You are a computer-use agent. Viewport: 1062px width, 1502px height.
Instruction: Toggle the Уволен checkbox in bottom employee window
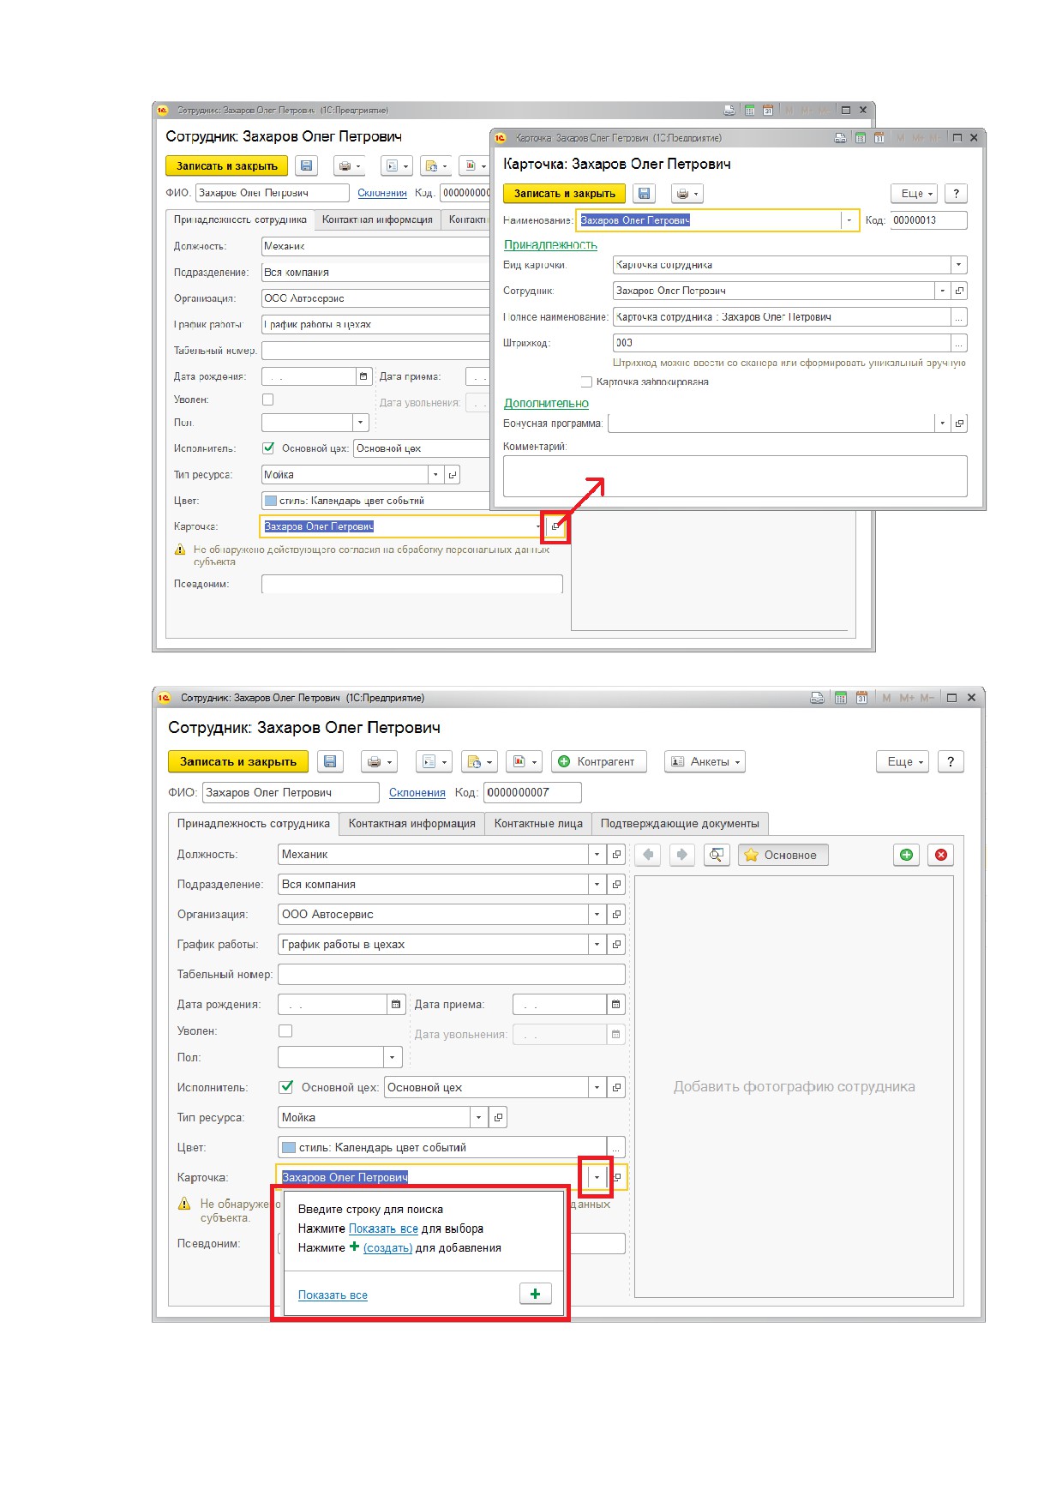click(285, 1030)
